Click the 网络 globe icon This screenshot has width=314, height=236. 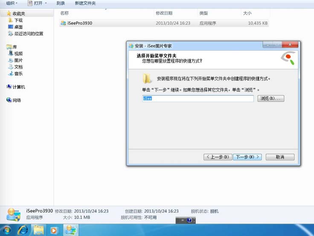coord(9,100)
